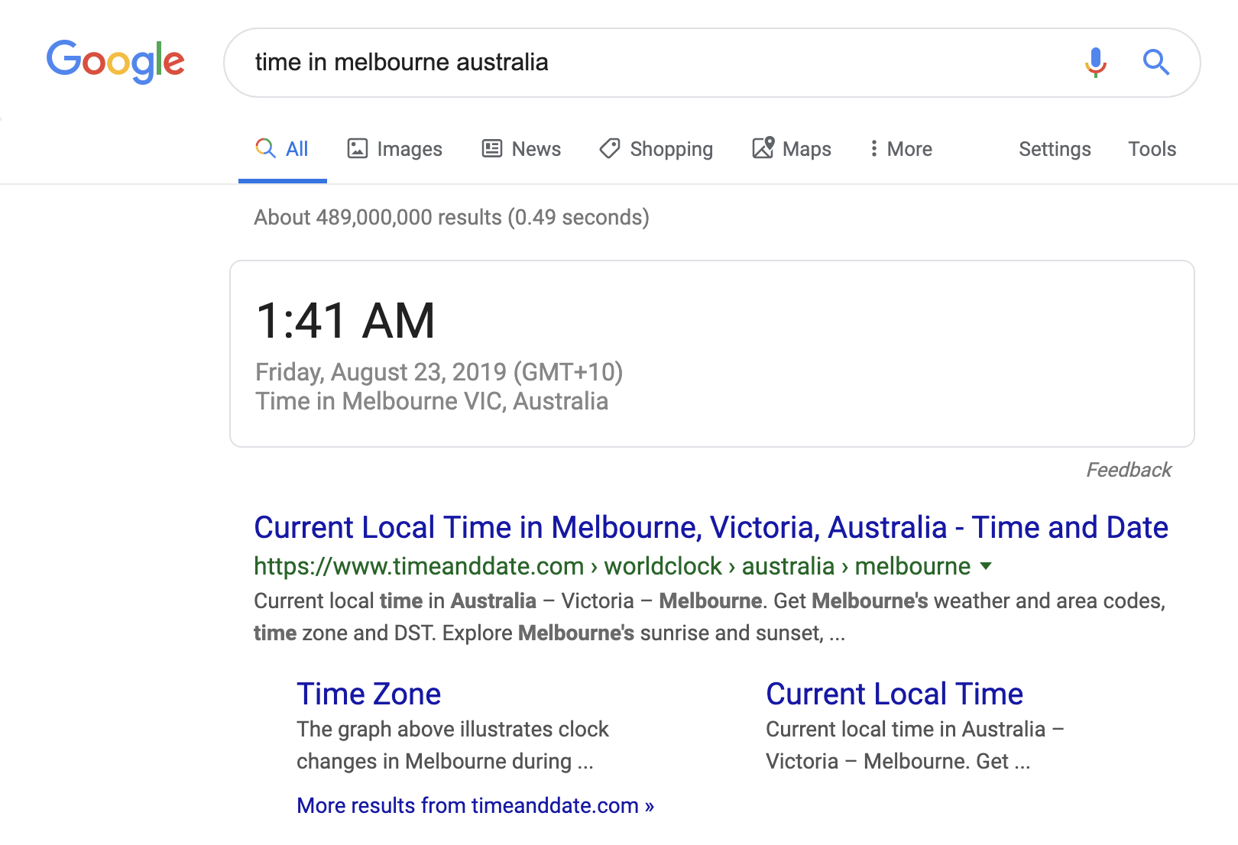Click the All tab magnifier icon
Viewport: 1238px width, 845px height.
pyautogui.click(x=265, y=148)
